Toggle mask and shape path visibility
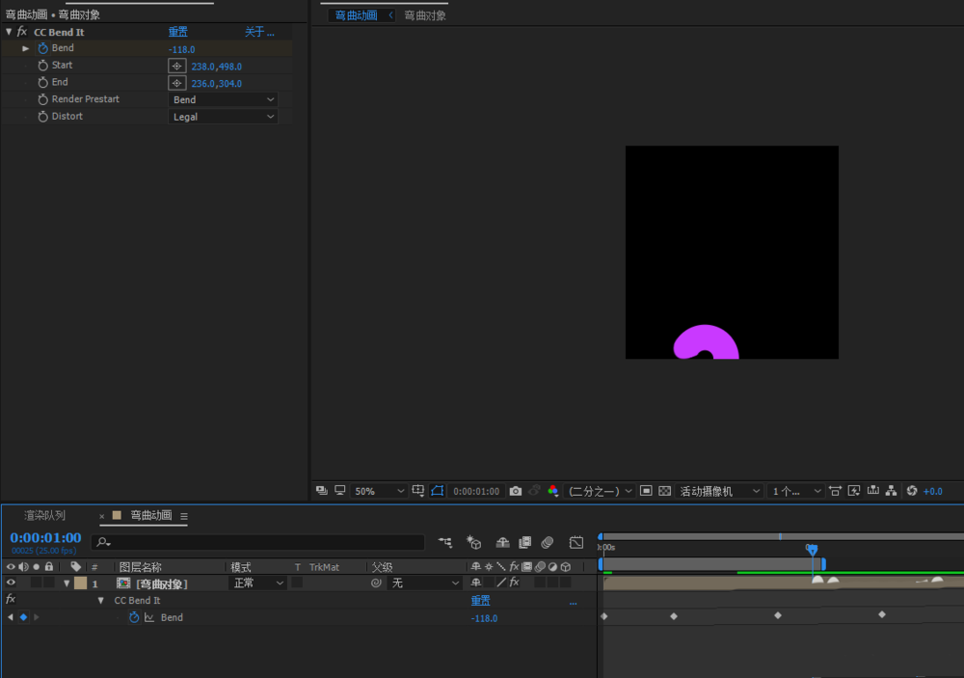The width and height of the screenshot is (964, 678). tap(437, 490)
